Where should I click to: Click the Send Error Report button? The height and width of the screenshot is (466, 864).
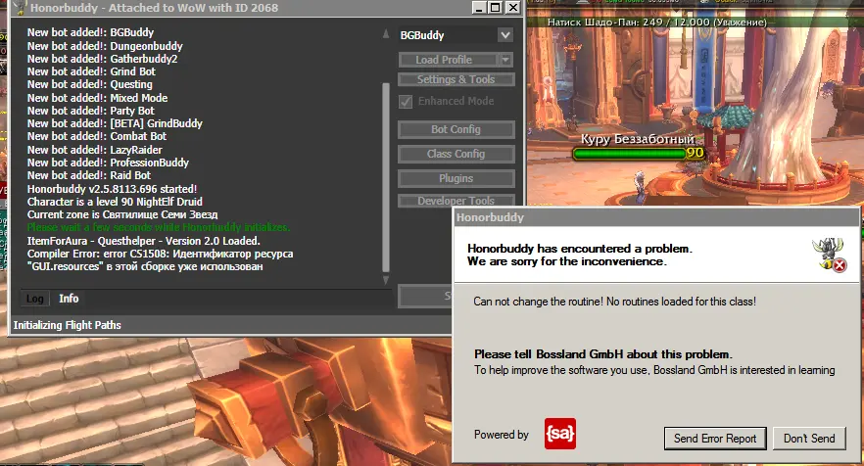click(x=715, y=439)
